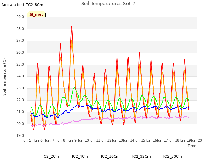The width and height of the screenshot is (217, 163).
Task: Click the 23.0 y-axis tick label
Action: [x=20, y=88]
